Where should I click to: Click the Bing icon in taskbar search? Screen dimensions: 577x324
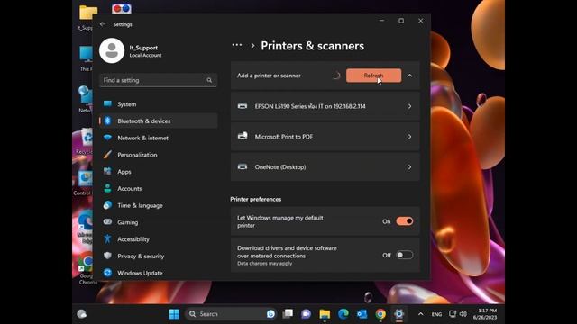270,314
